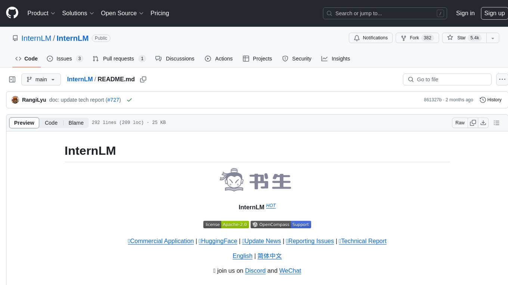Open the WeChat link
508x285 pixels.
[290, 271]
